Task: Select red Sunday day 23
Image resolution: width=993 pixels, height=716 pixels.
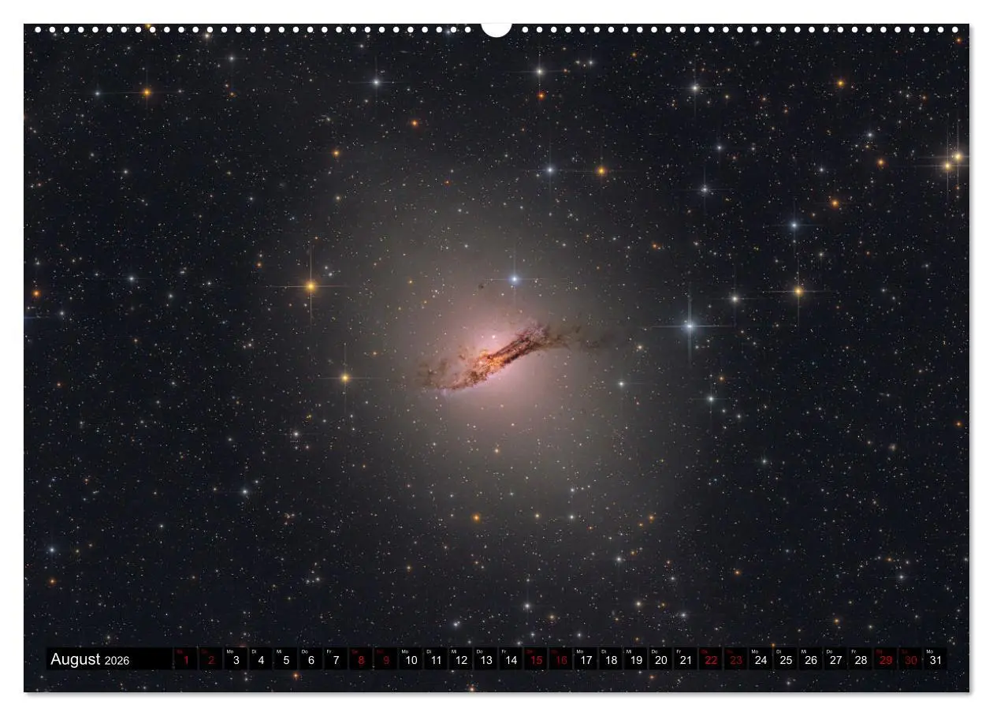Action: (736, 659)
